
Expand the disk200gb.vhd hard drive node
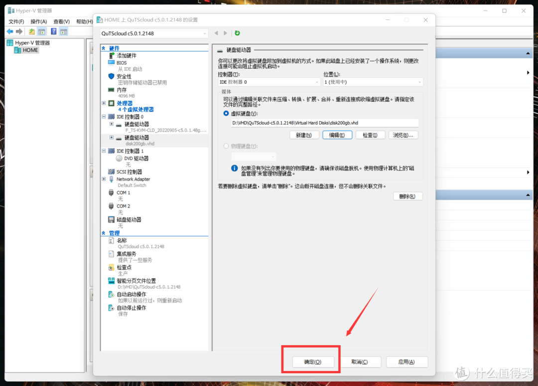[112, 137]
